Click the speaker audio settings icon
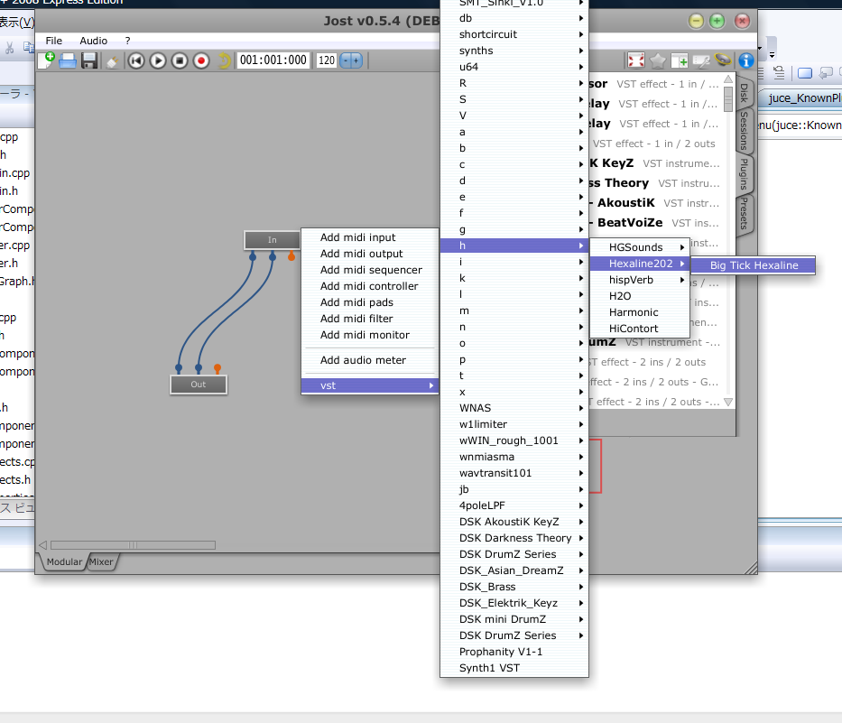The height and width of the screenshot is (723, 842). pos(723,60)
